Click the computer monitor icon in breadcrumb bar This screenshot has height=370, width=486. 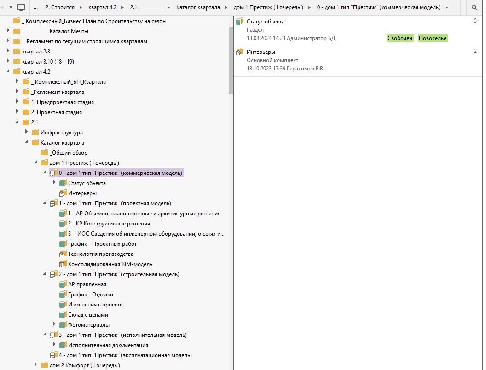(x=21, y=7)
